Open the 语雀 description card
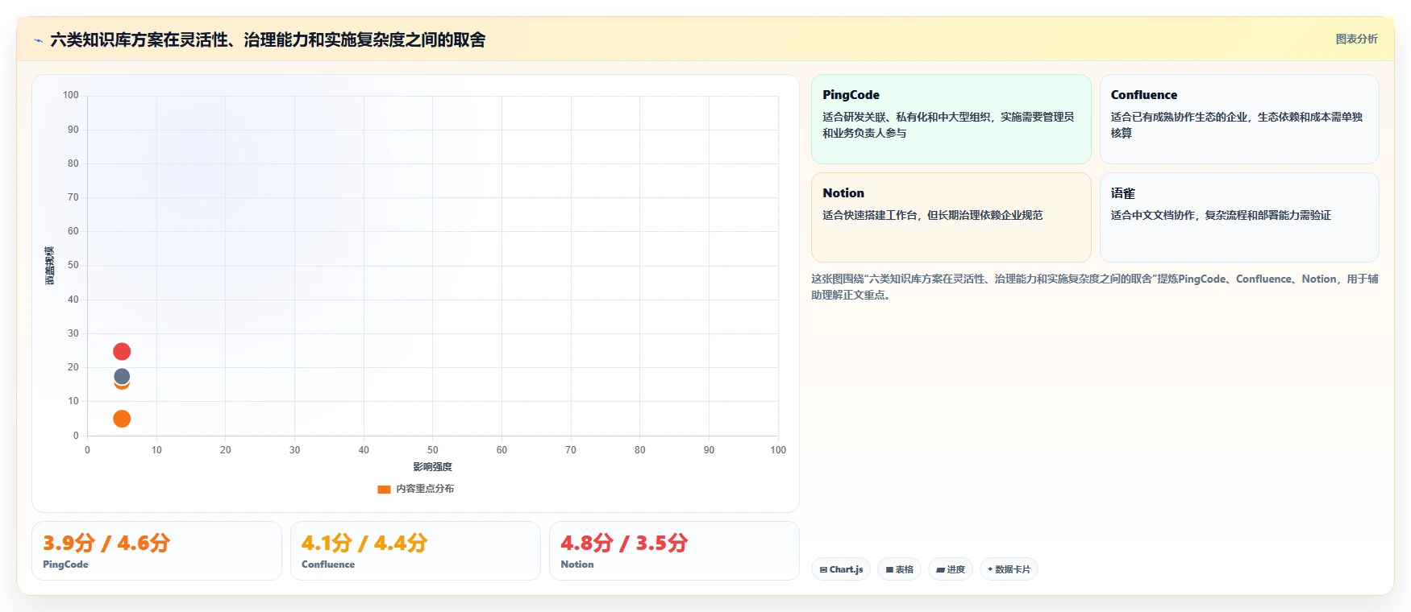 click(x=1239, y=217)
